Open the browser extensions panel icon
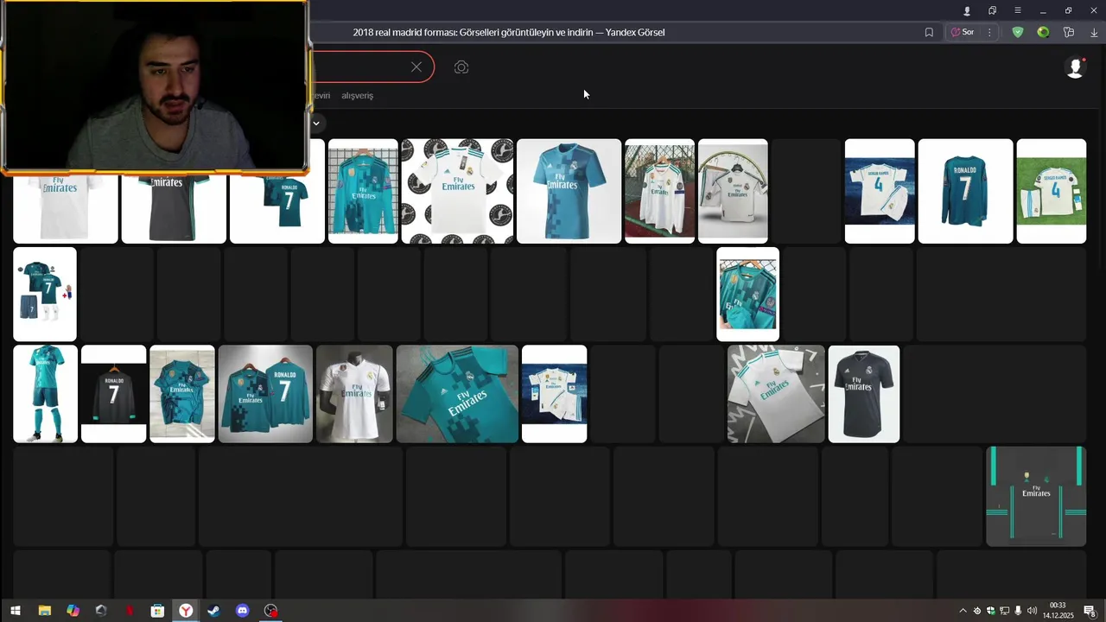 coord(1069,32)
